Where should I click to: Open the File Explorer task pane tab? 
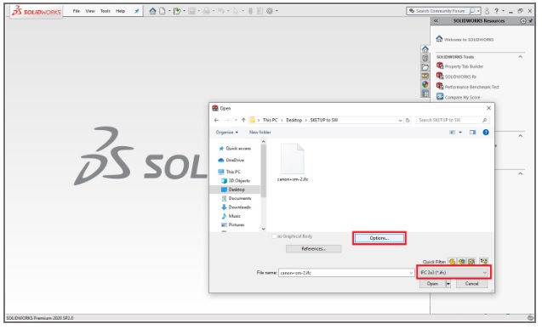(x=425, y=67)
